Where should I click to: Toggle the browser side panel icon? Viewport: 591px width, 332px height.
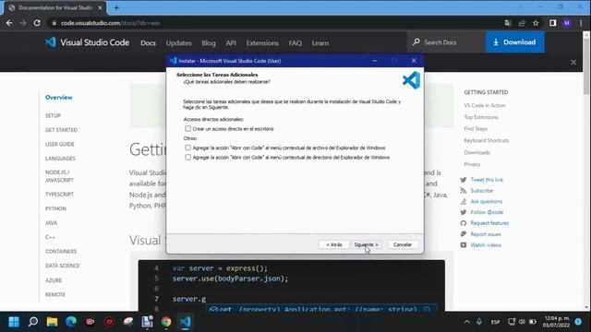[552, 23]
